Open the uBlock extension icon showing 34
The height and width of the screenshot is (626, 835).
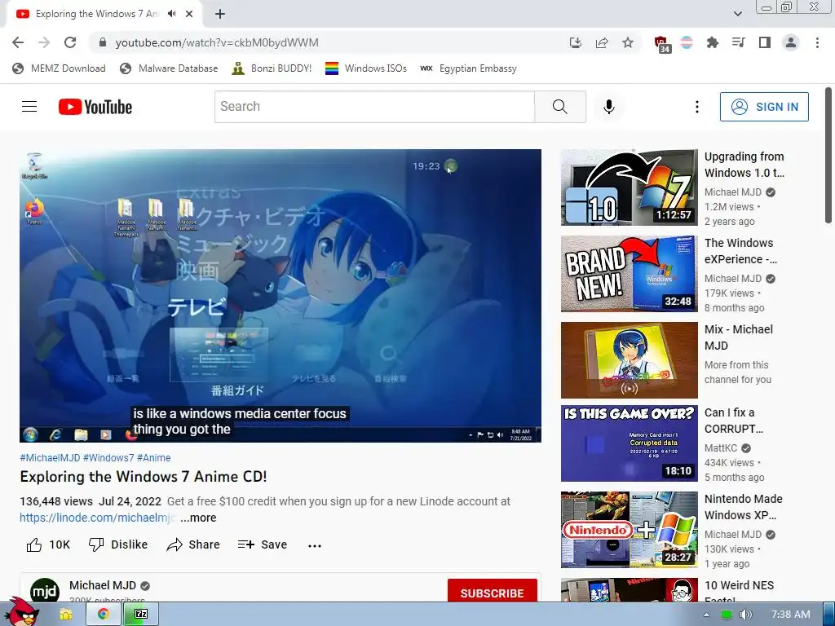661,44
